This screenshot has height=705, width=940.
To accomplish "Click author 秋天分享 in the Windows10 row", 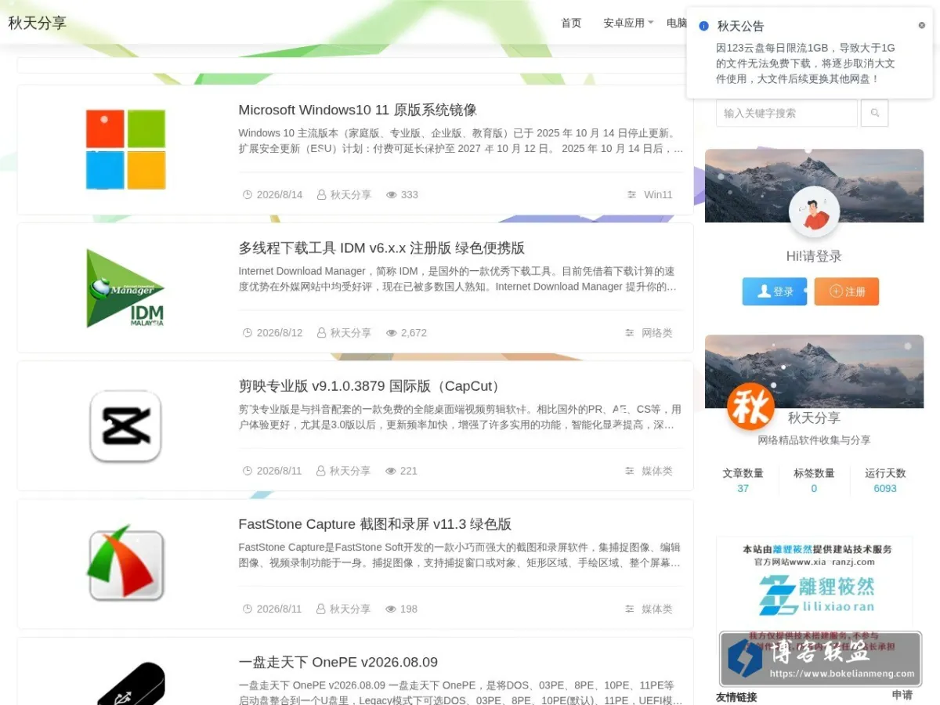I will [x=351, y=195].
